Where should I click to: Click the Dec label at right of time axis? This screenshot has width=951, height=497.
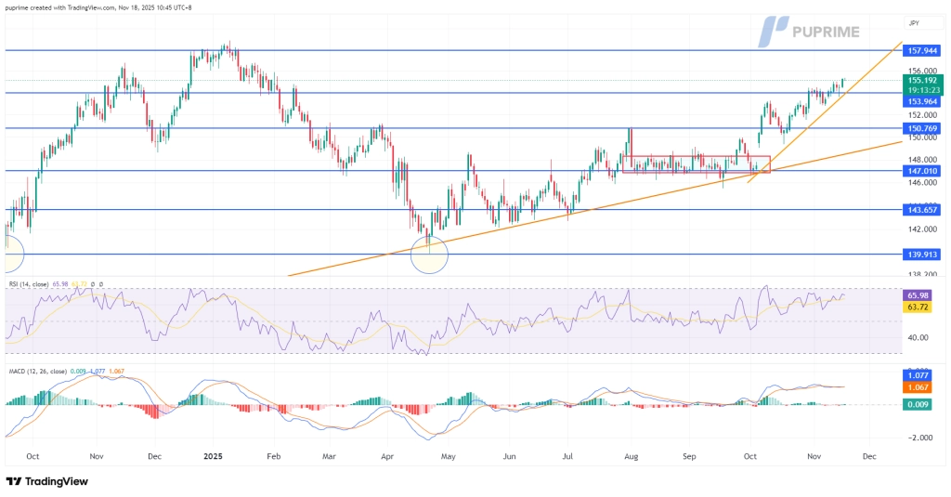[869, 456]
